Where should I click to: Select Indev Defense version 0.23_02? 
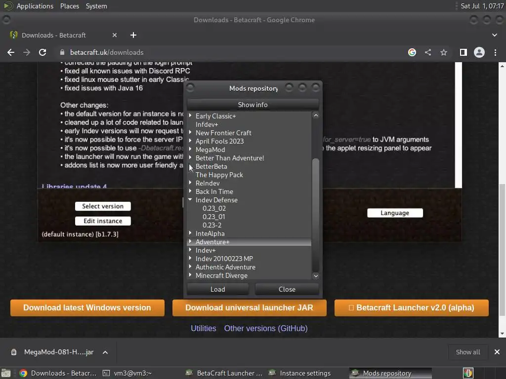(214, 208)
